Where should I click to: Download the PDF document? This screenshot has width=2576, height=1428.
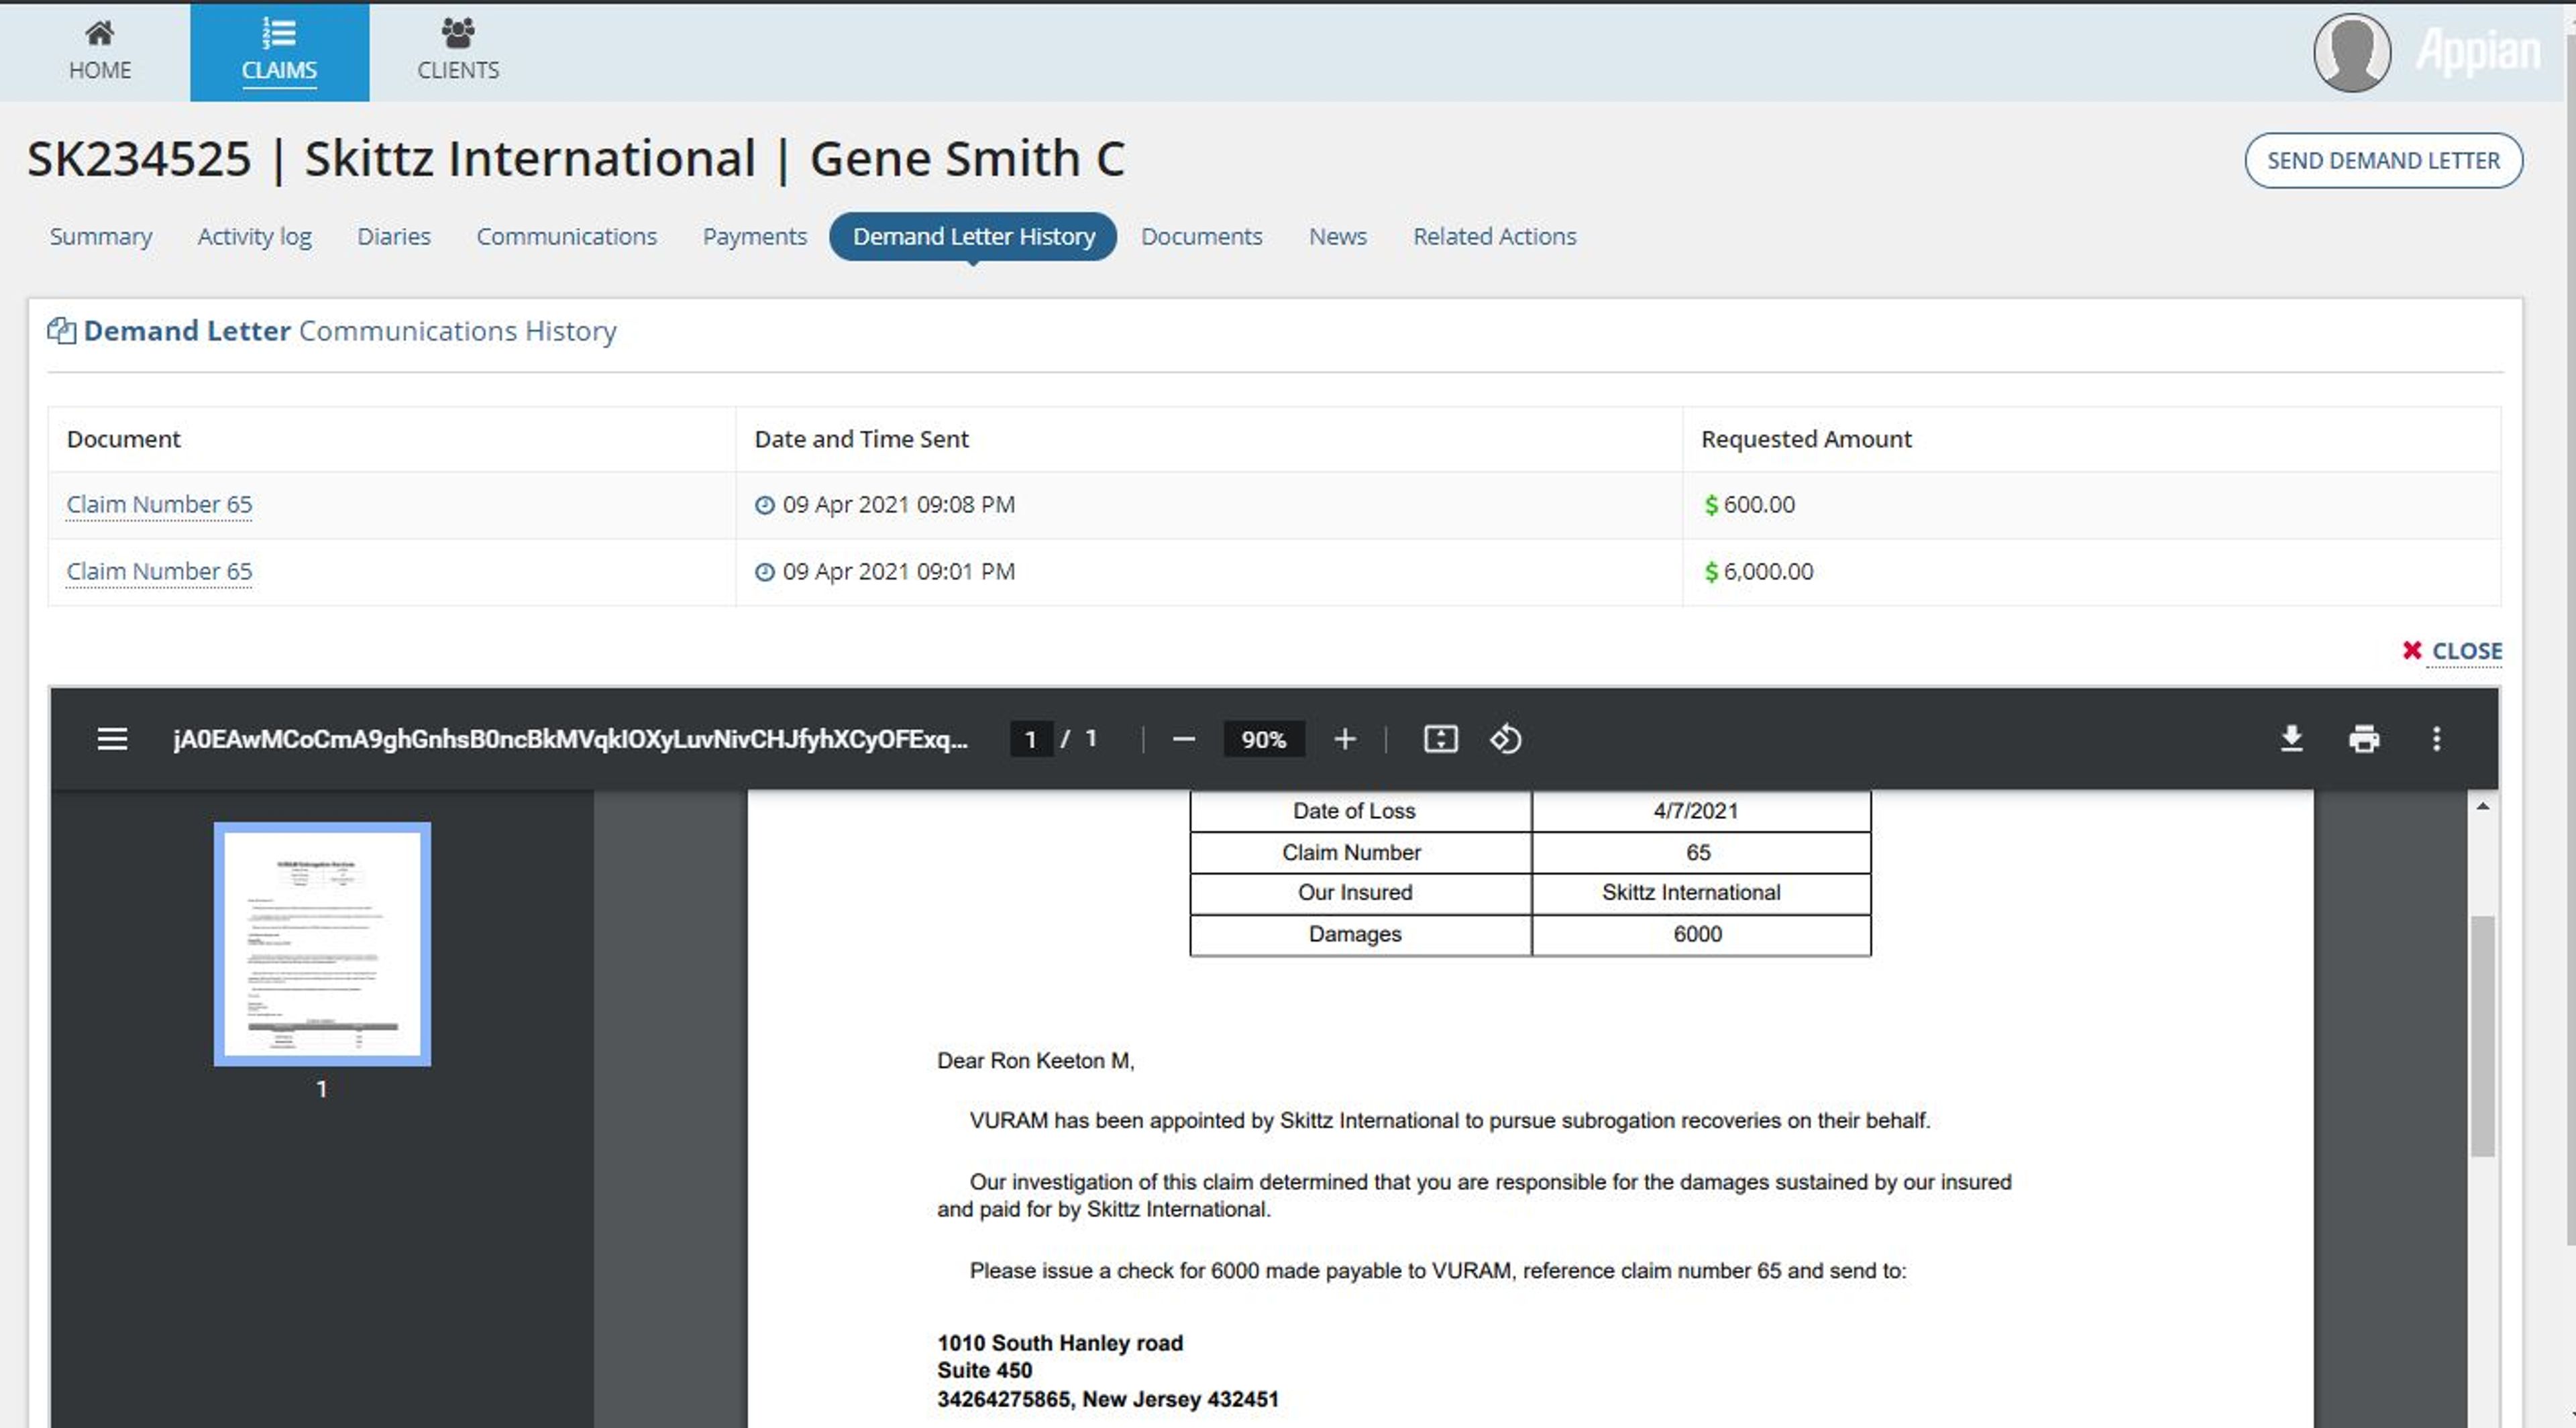point(2291,739)
